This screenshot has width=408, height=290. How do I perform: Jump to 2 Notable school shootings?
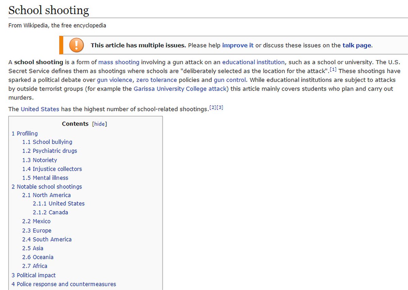pyautogui.click(x=47, y=187)
